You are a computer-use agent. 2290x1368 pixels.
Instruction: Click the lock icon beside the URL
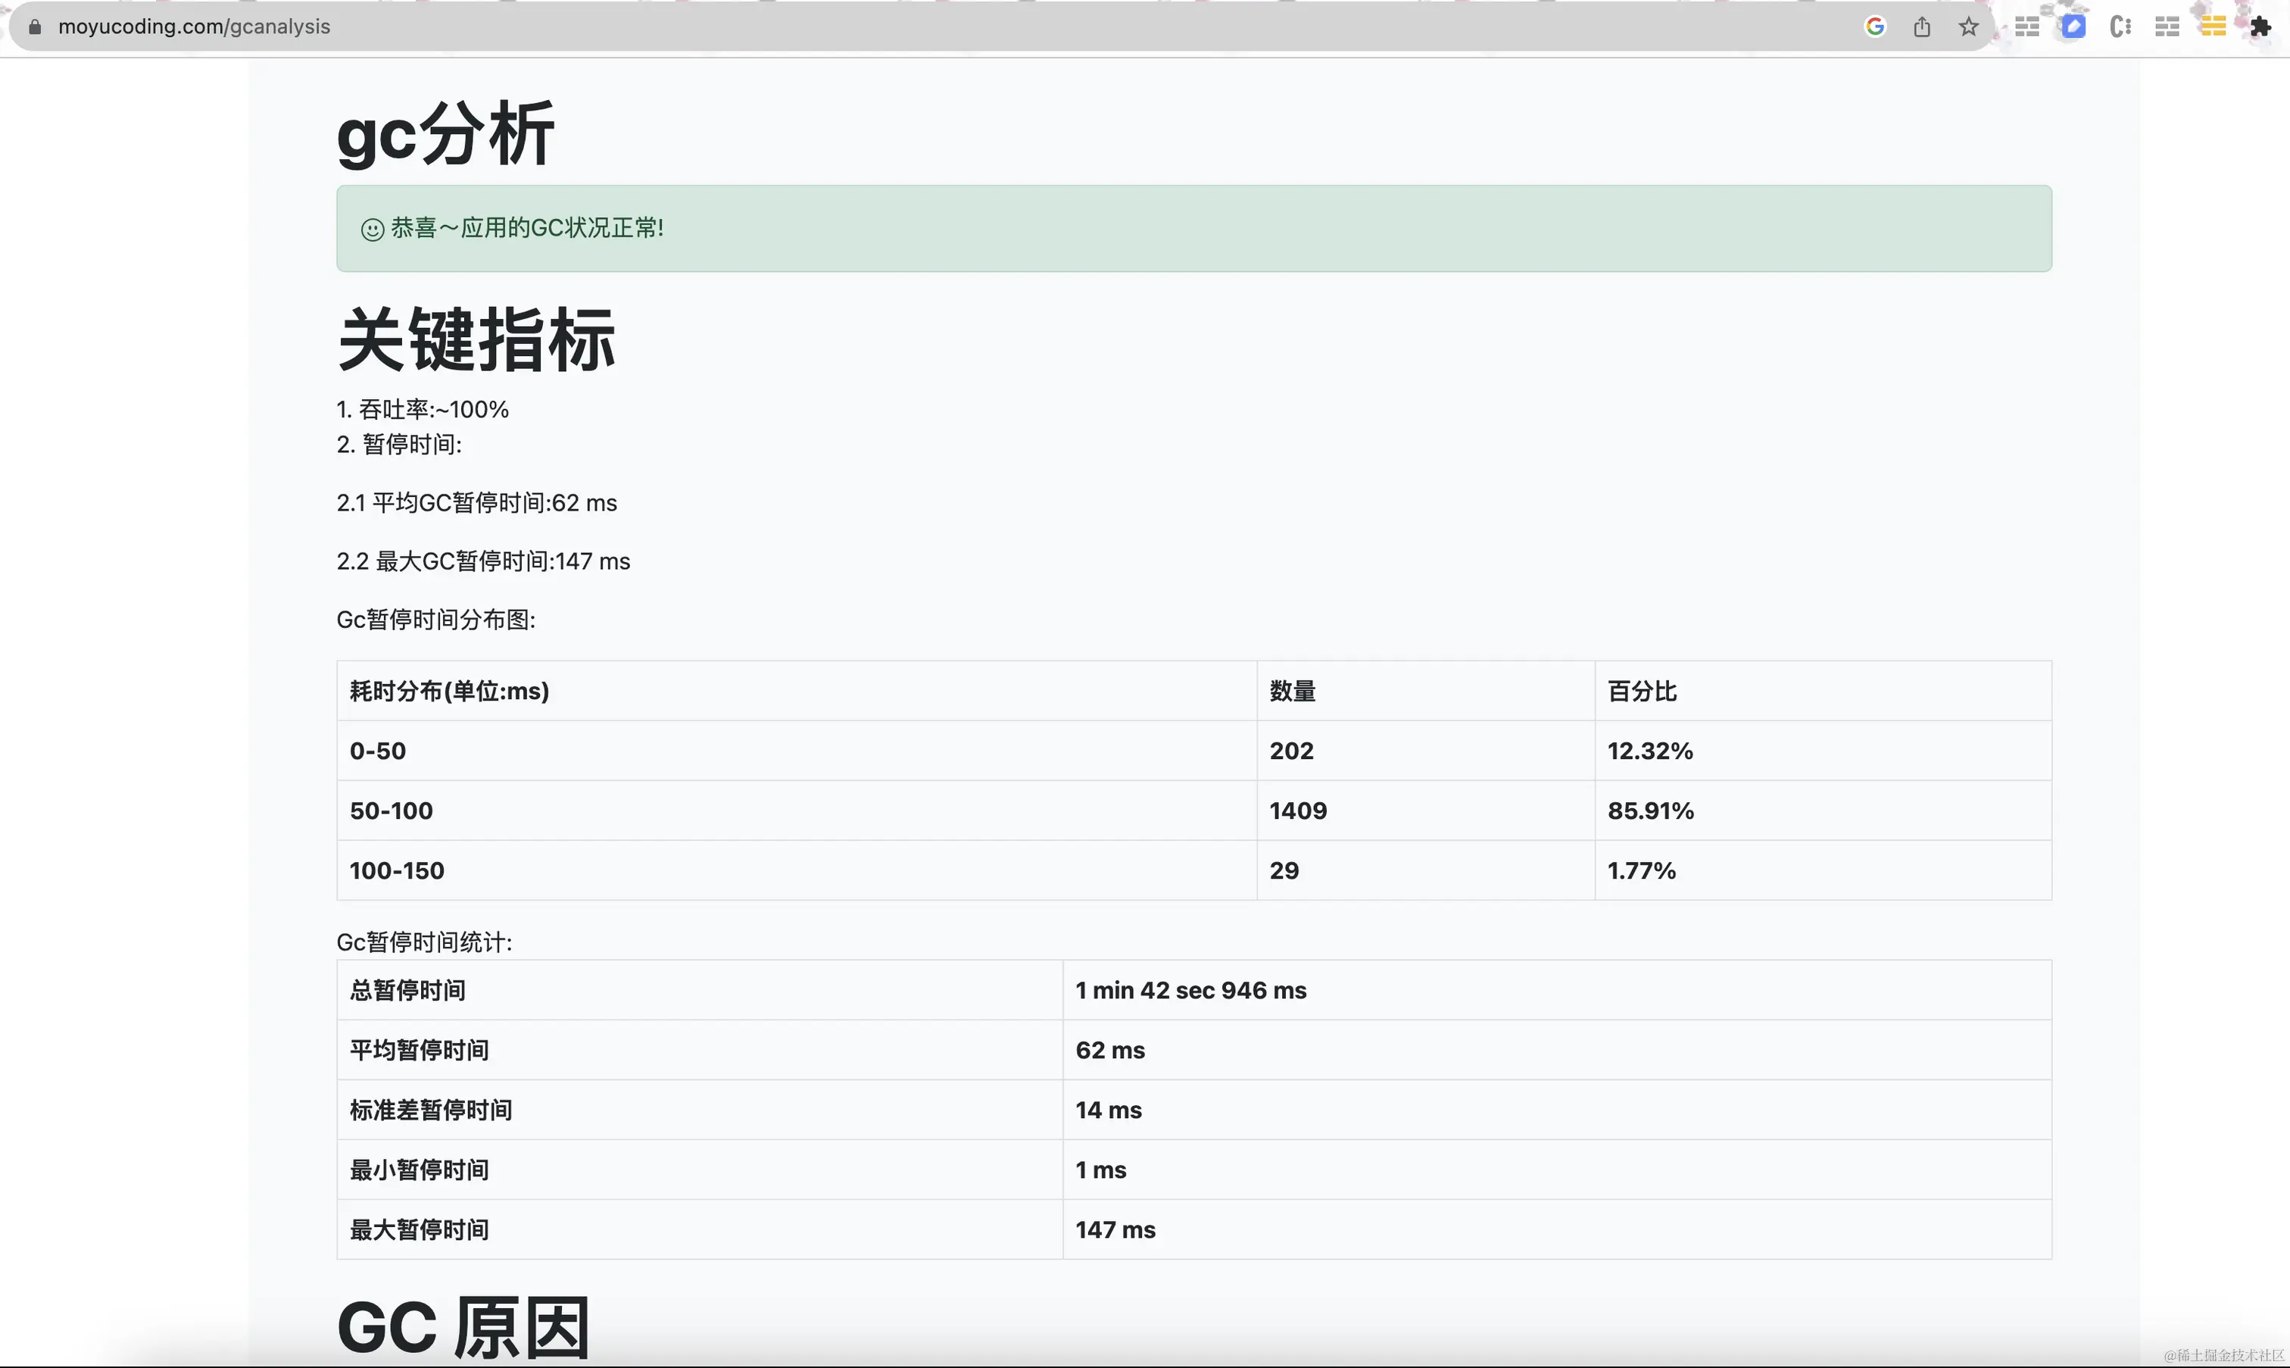click(x=35, y=27)
